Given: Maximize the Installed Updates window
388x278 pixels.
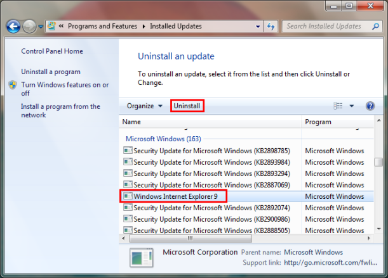Looking at the screenshot, I should pos(349,6).
